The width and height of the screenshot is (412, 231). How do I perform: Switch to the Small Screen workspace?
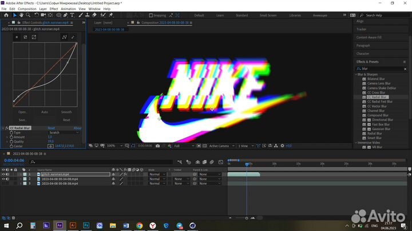(x=269, y=15)
